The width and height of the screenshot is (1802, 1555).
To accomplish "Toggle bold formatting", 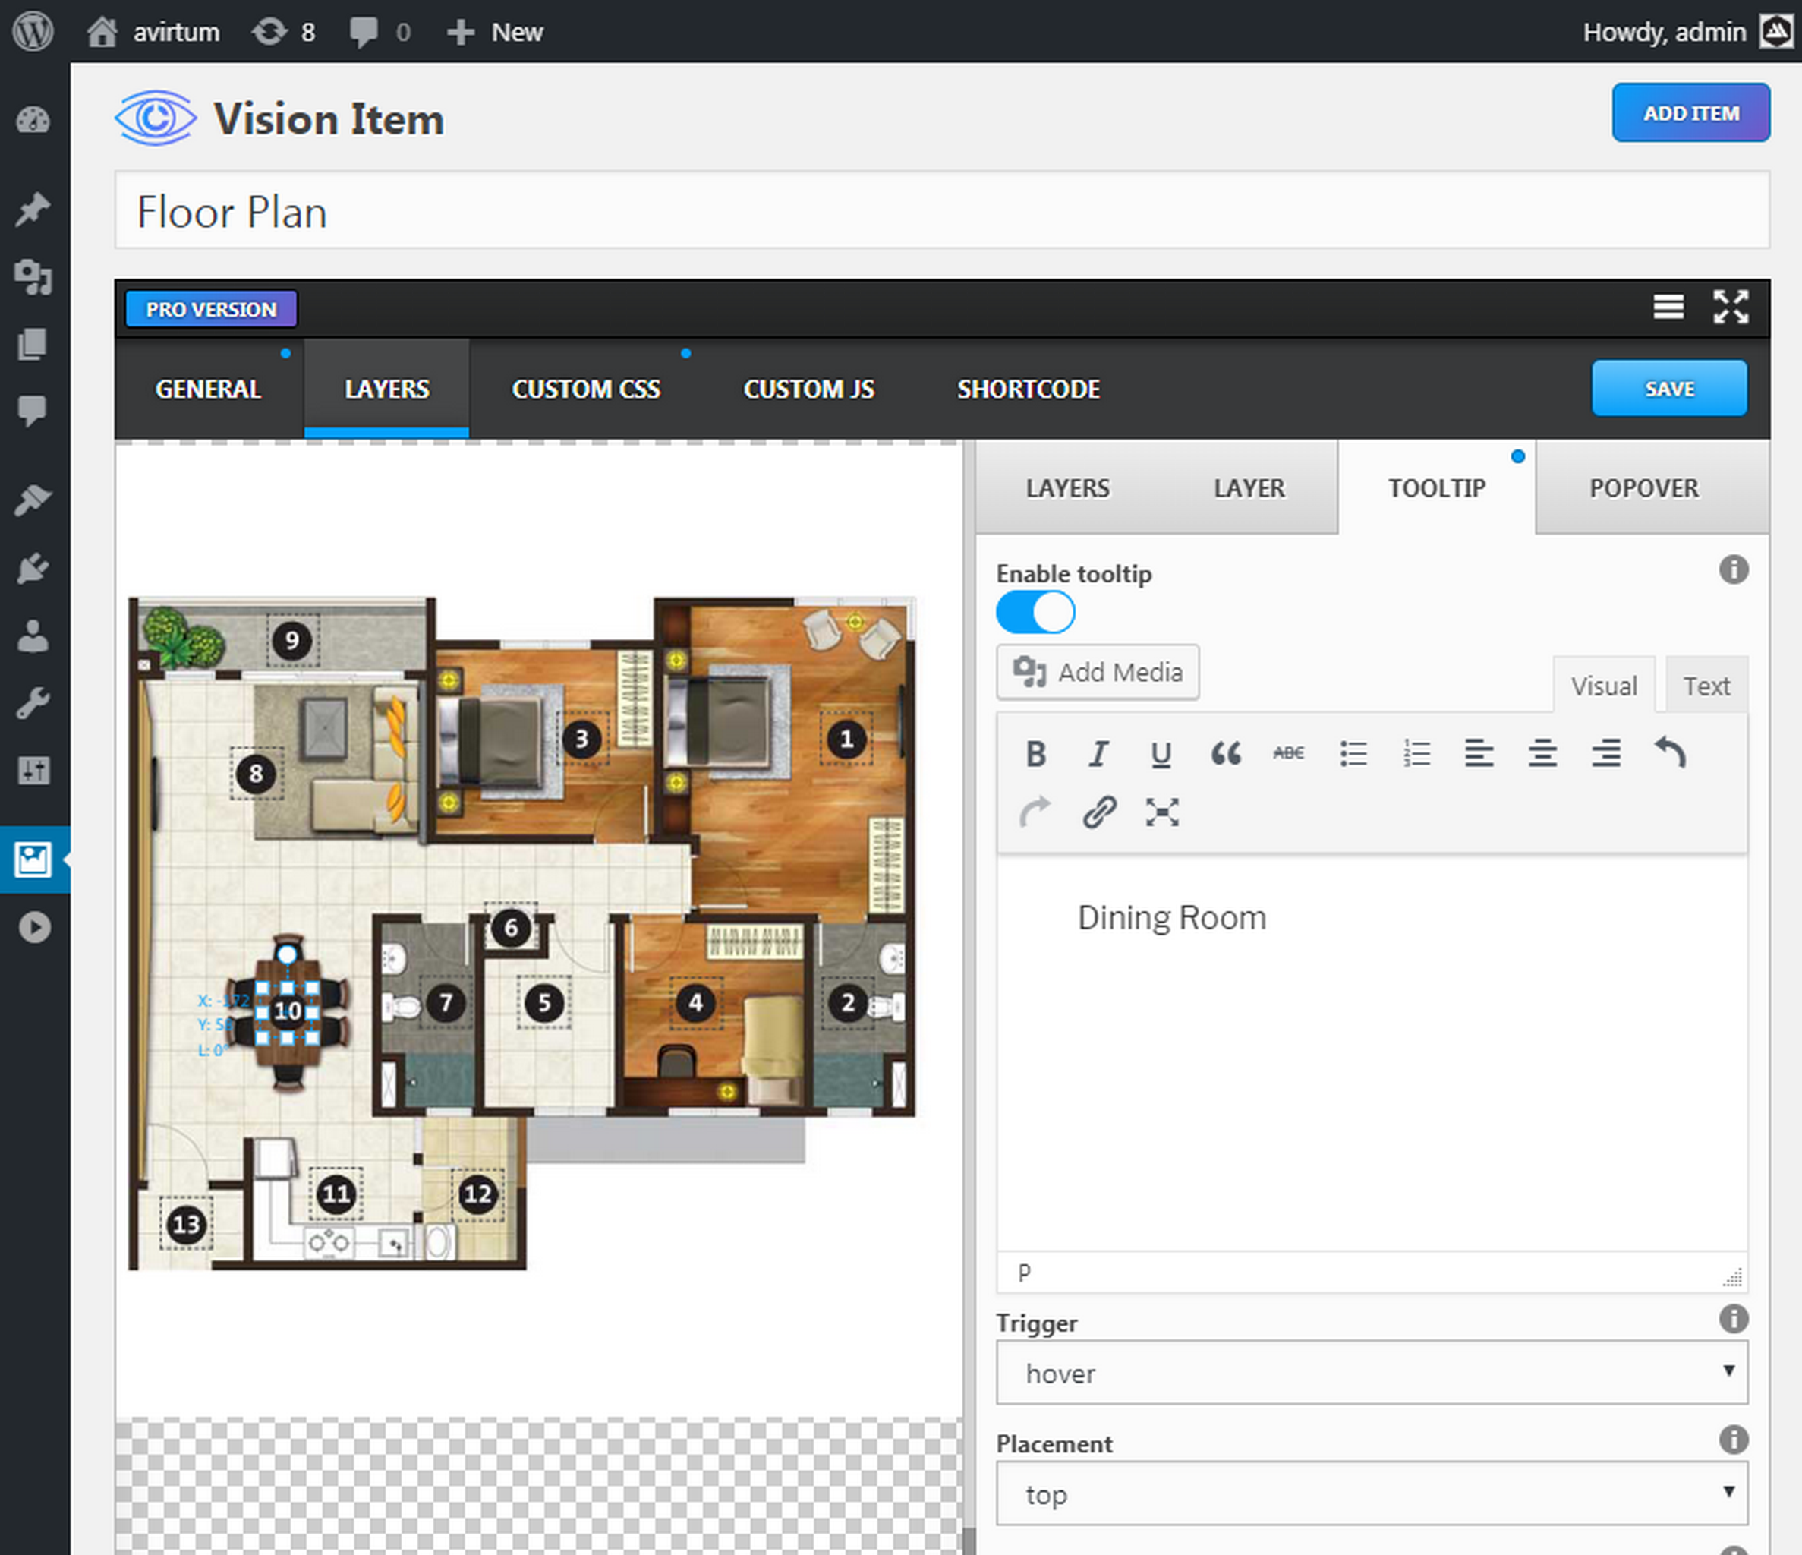I will click(1035, 753).
